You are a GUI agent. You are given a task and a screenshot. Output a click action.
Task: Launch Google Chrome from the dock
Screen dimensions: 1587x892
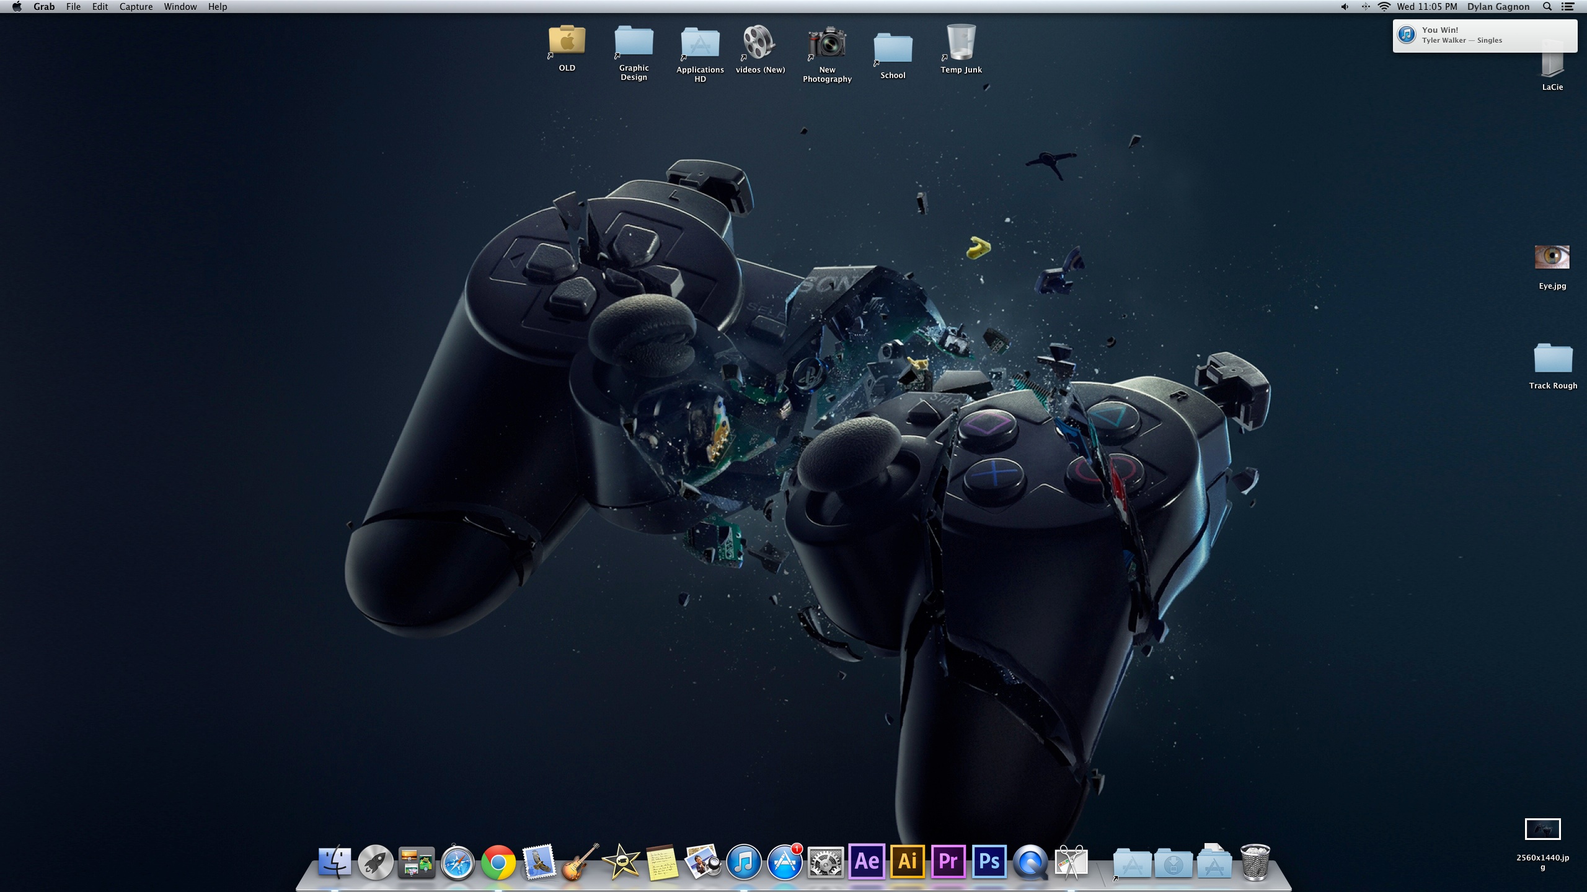coord(498,862)
